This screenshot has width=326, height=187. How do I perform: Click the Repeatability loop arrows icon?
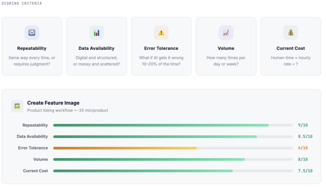tap(32, 33)
